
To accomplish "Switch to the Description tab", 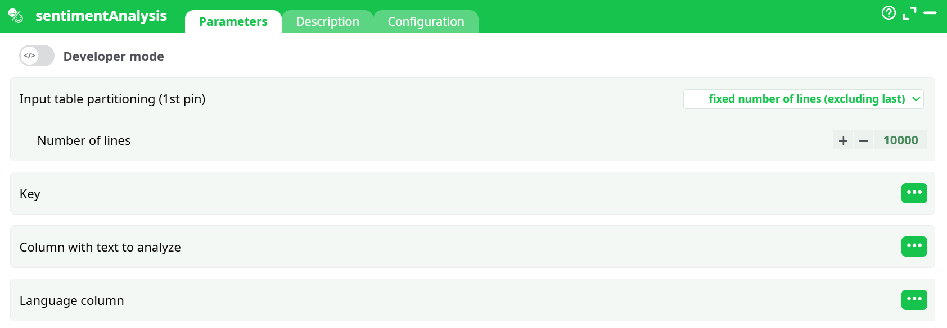I will (327, 22).
